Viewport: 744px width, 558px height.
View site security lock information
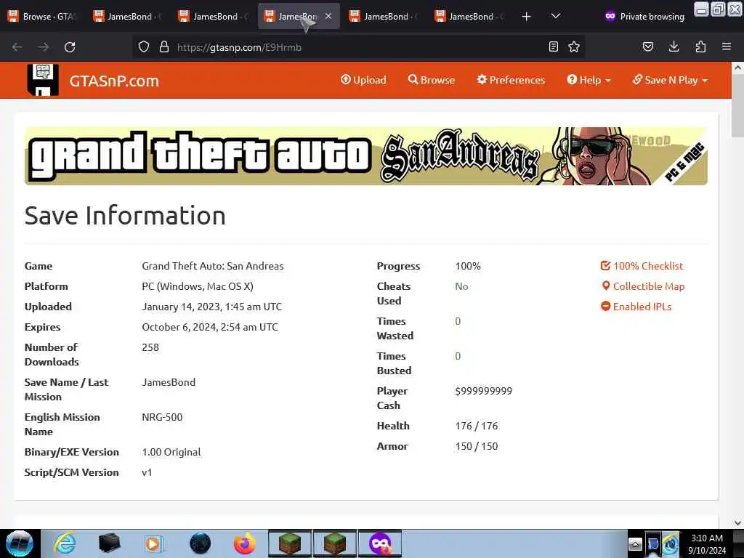point(164,47)
